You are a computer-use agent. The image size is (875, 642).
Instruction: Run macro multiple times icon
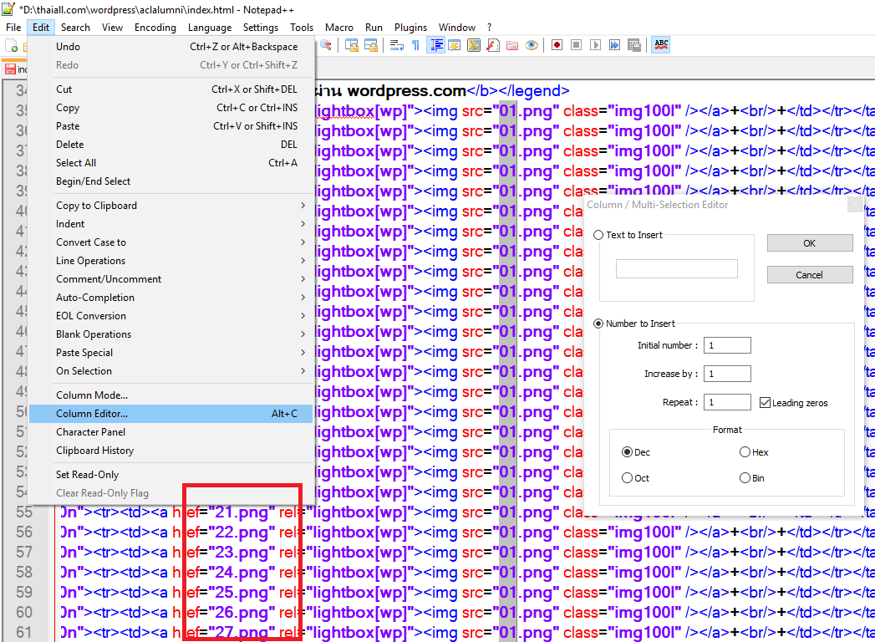point(615,45)
